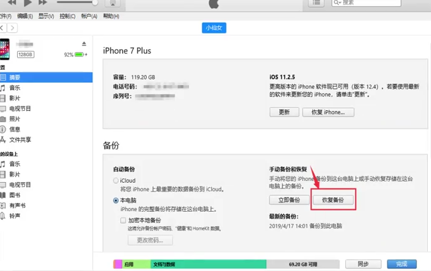Image resolution: width=431 pixels, height=271 pixels.
Task: Open the AirPlay output icon
Action: pos(113,3)
